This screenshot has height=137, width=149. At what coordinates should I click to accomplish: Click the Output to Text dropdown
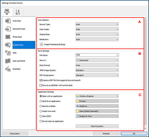click(97, 116)
